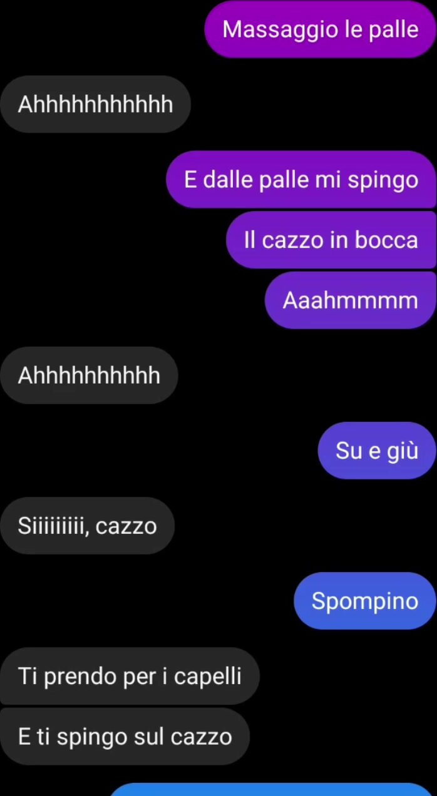Tap the blue 'Spompino' message
The width and height of the screenshot is (437, 796).
tap(364, 601)
